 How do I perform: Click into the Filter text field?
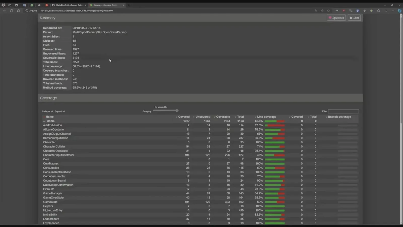pyautogui.click(x=343, y=111)
